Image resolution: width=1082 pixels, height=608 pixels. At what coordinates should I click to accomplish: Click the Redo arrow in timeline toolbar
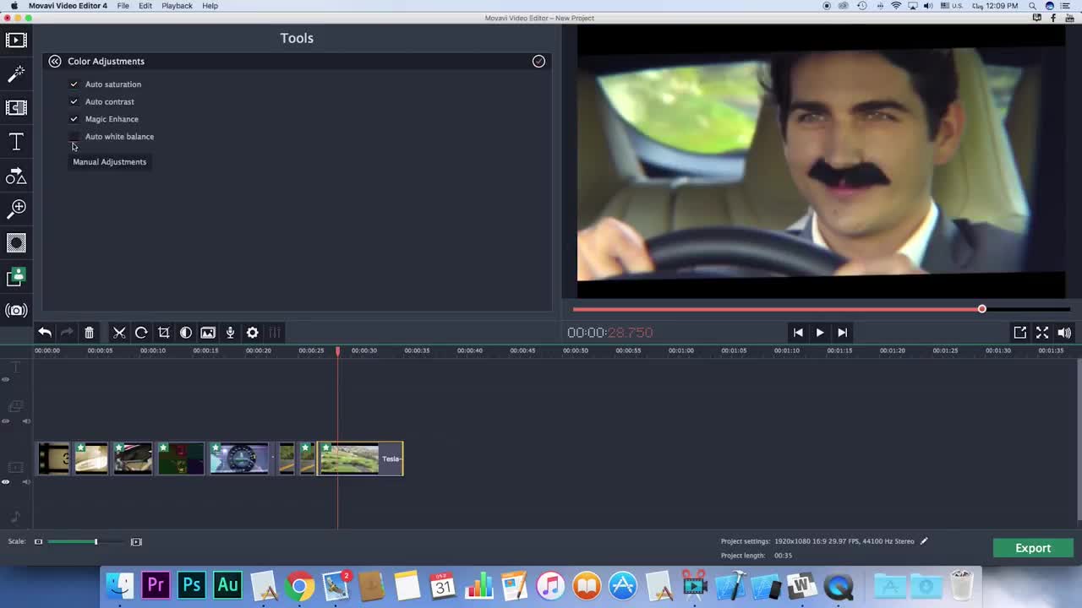(67, 333)
